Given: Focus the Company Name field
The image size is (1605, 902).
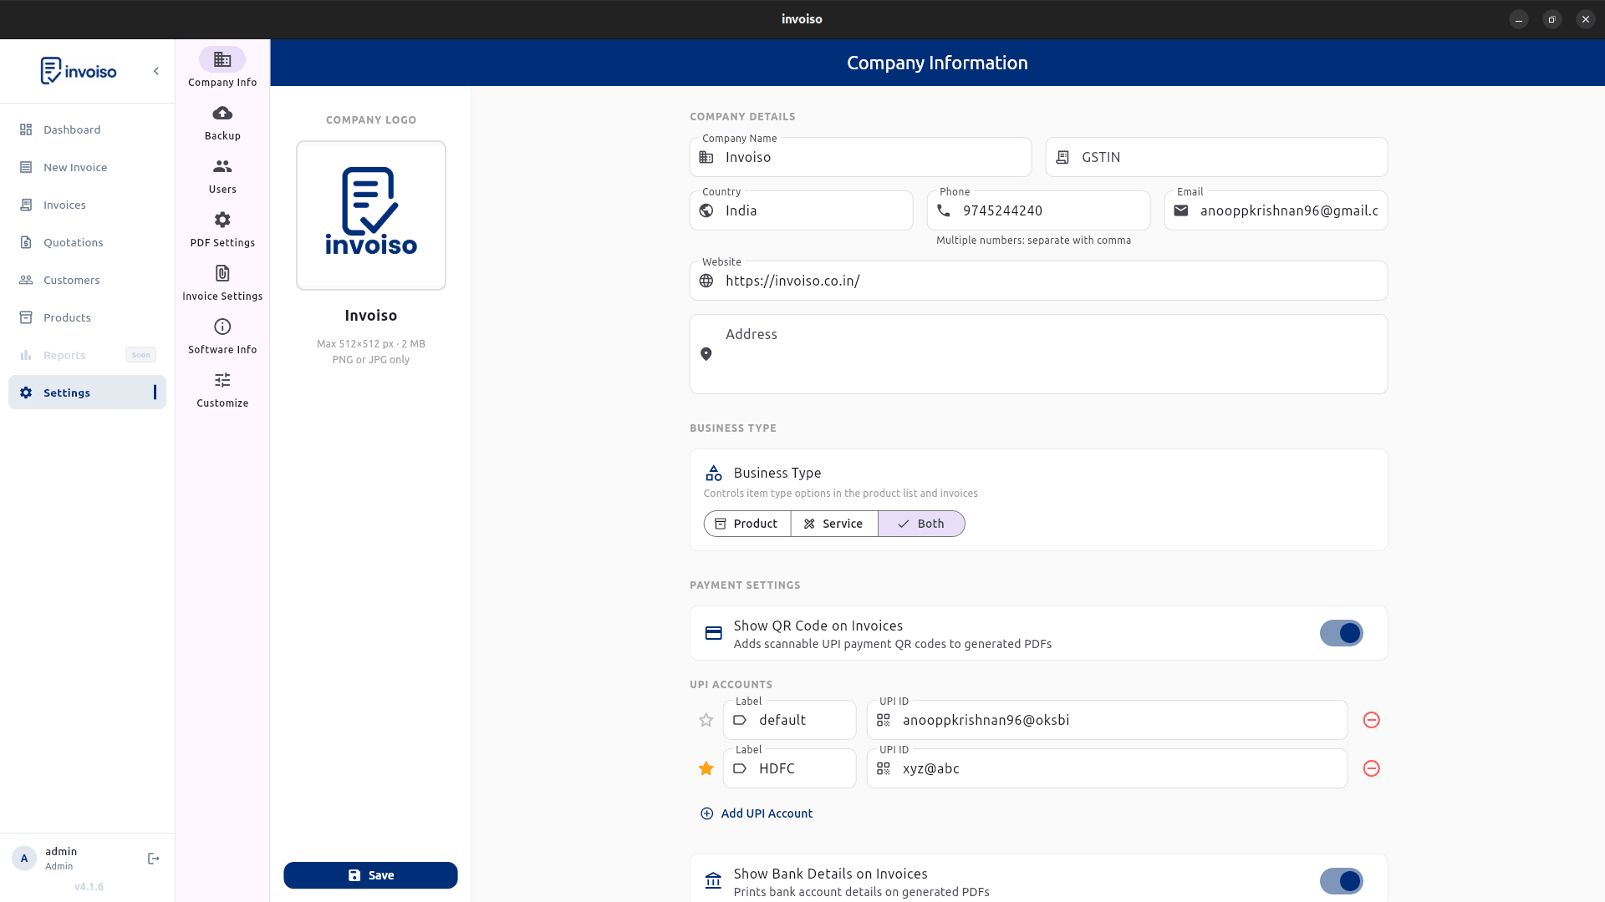Looking at the screenshot, I should (860, 157).
